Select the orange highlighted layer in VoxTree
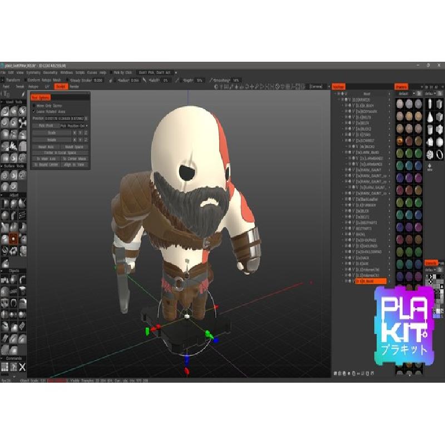This screenshot has width=445, height=445. coord(370,281)
